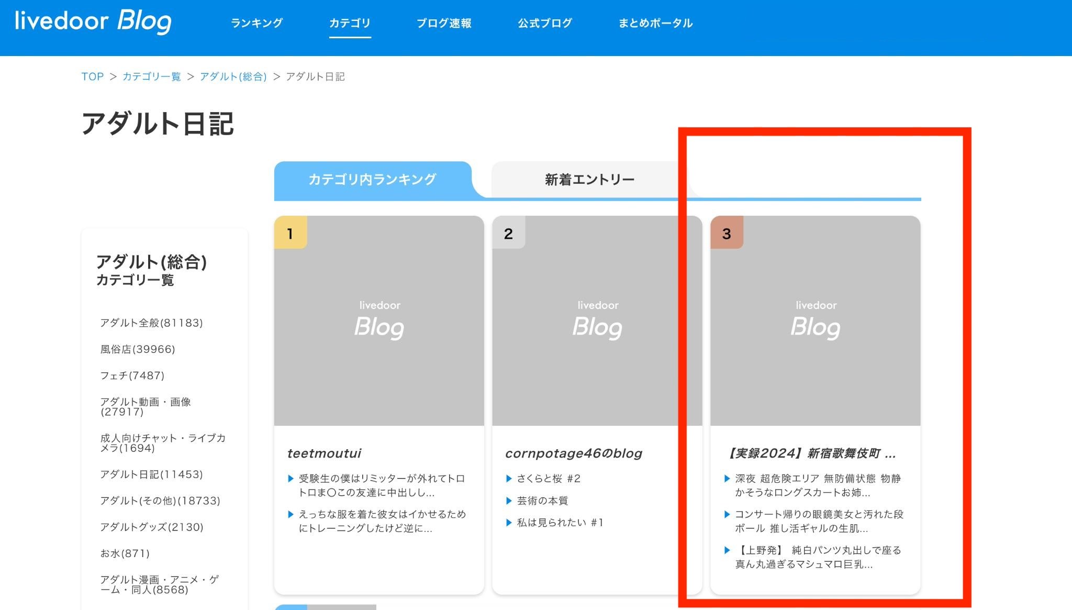Viewport: 1072px width, 610px height.
Task: Open the post 【上野発】 純白パンツ
Action: (818, 557)
